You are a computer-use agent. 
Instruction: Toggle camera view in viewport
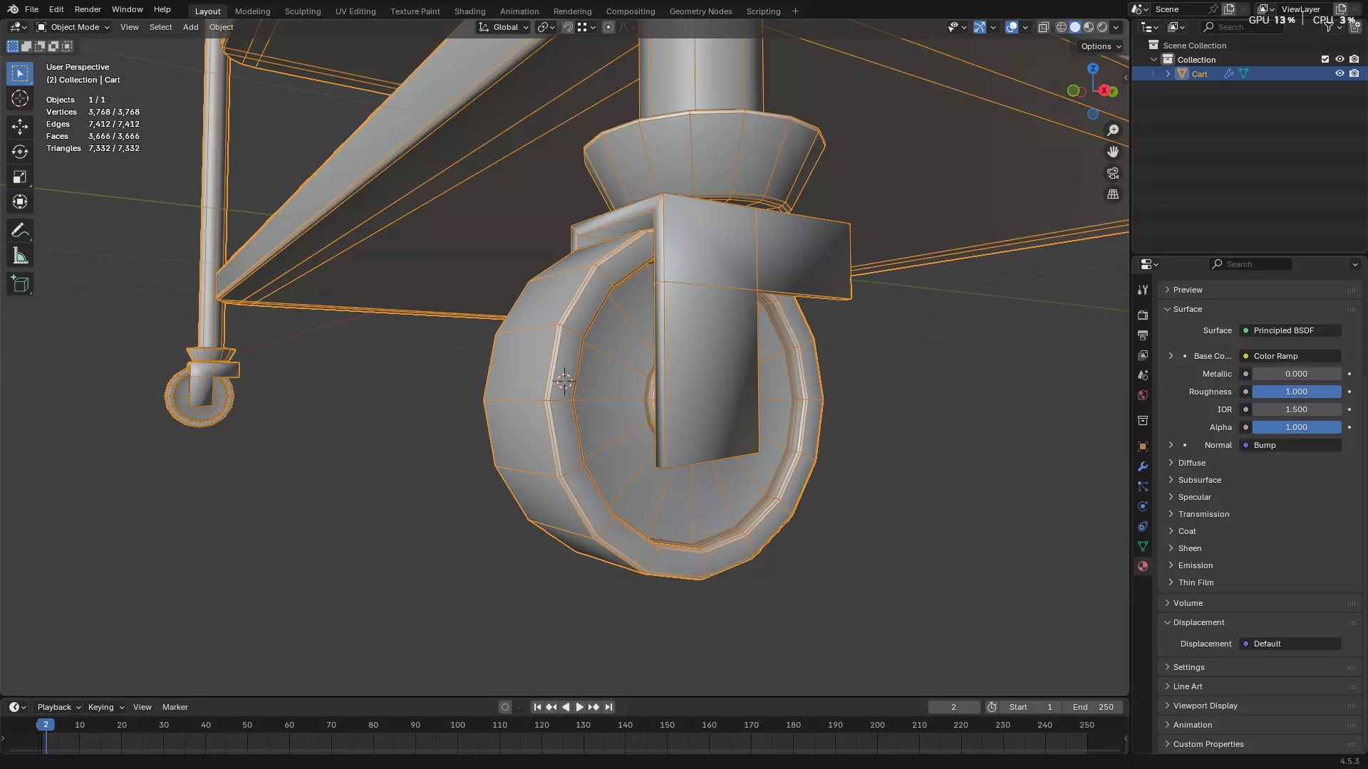coord(1112,173)
